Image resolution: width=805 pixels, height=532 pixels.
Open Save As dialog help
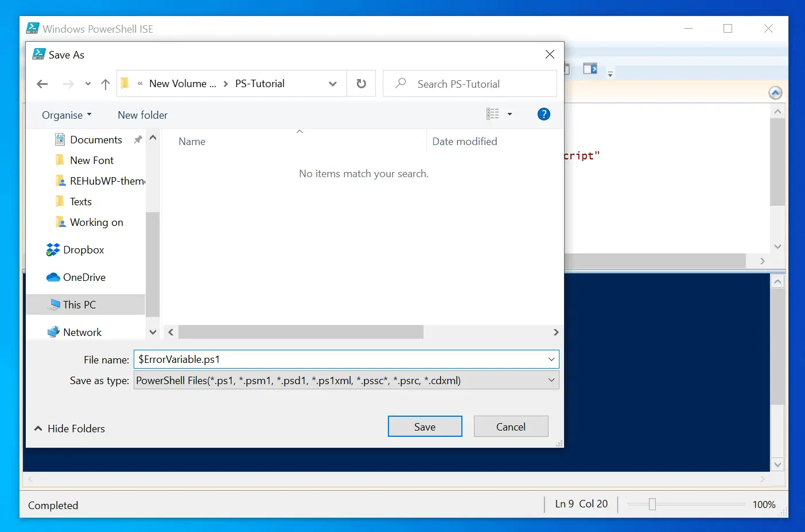point(544,114)
